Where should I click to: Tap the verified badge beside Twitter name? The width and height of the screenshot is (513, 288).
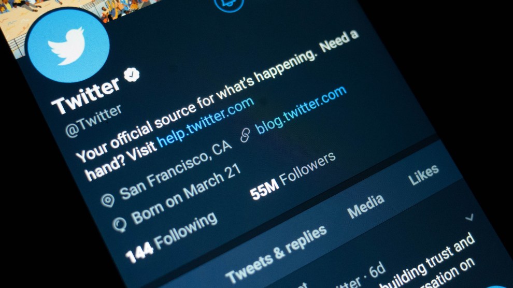[x=132, y=75]
